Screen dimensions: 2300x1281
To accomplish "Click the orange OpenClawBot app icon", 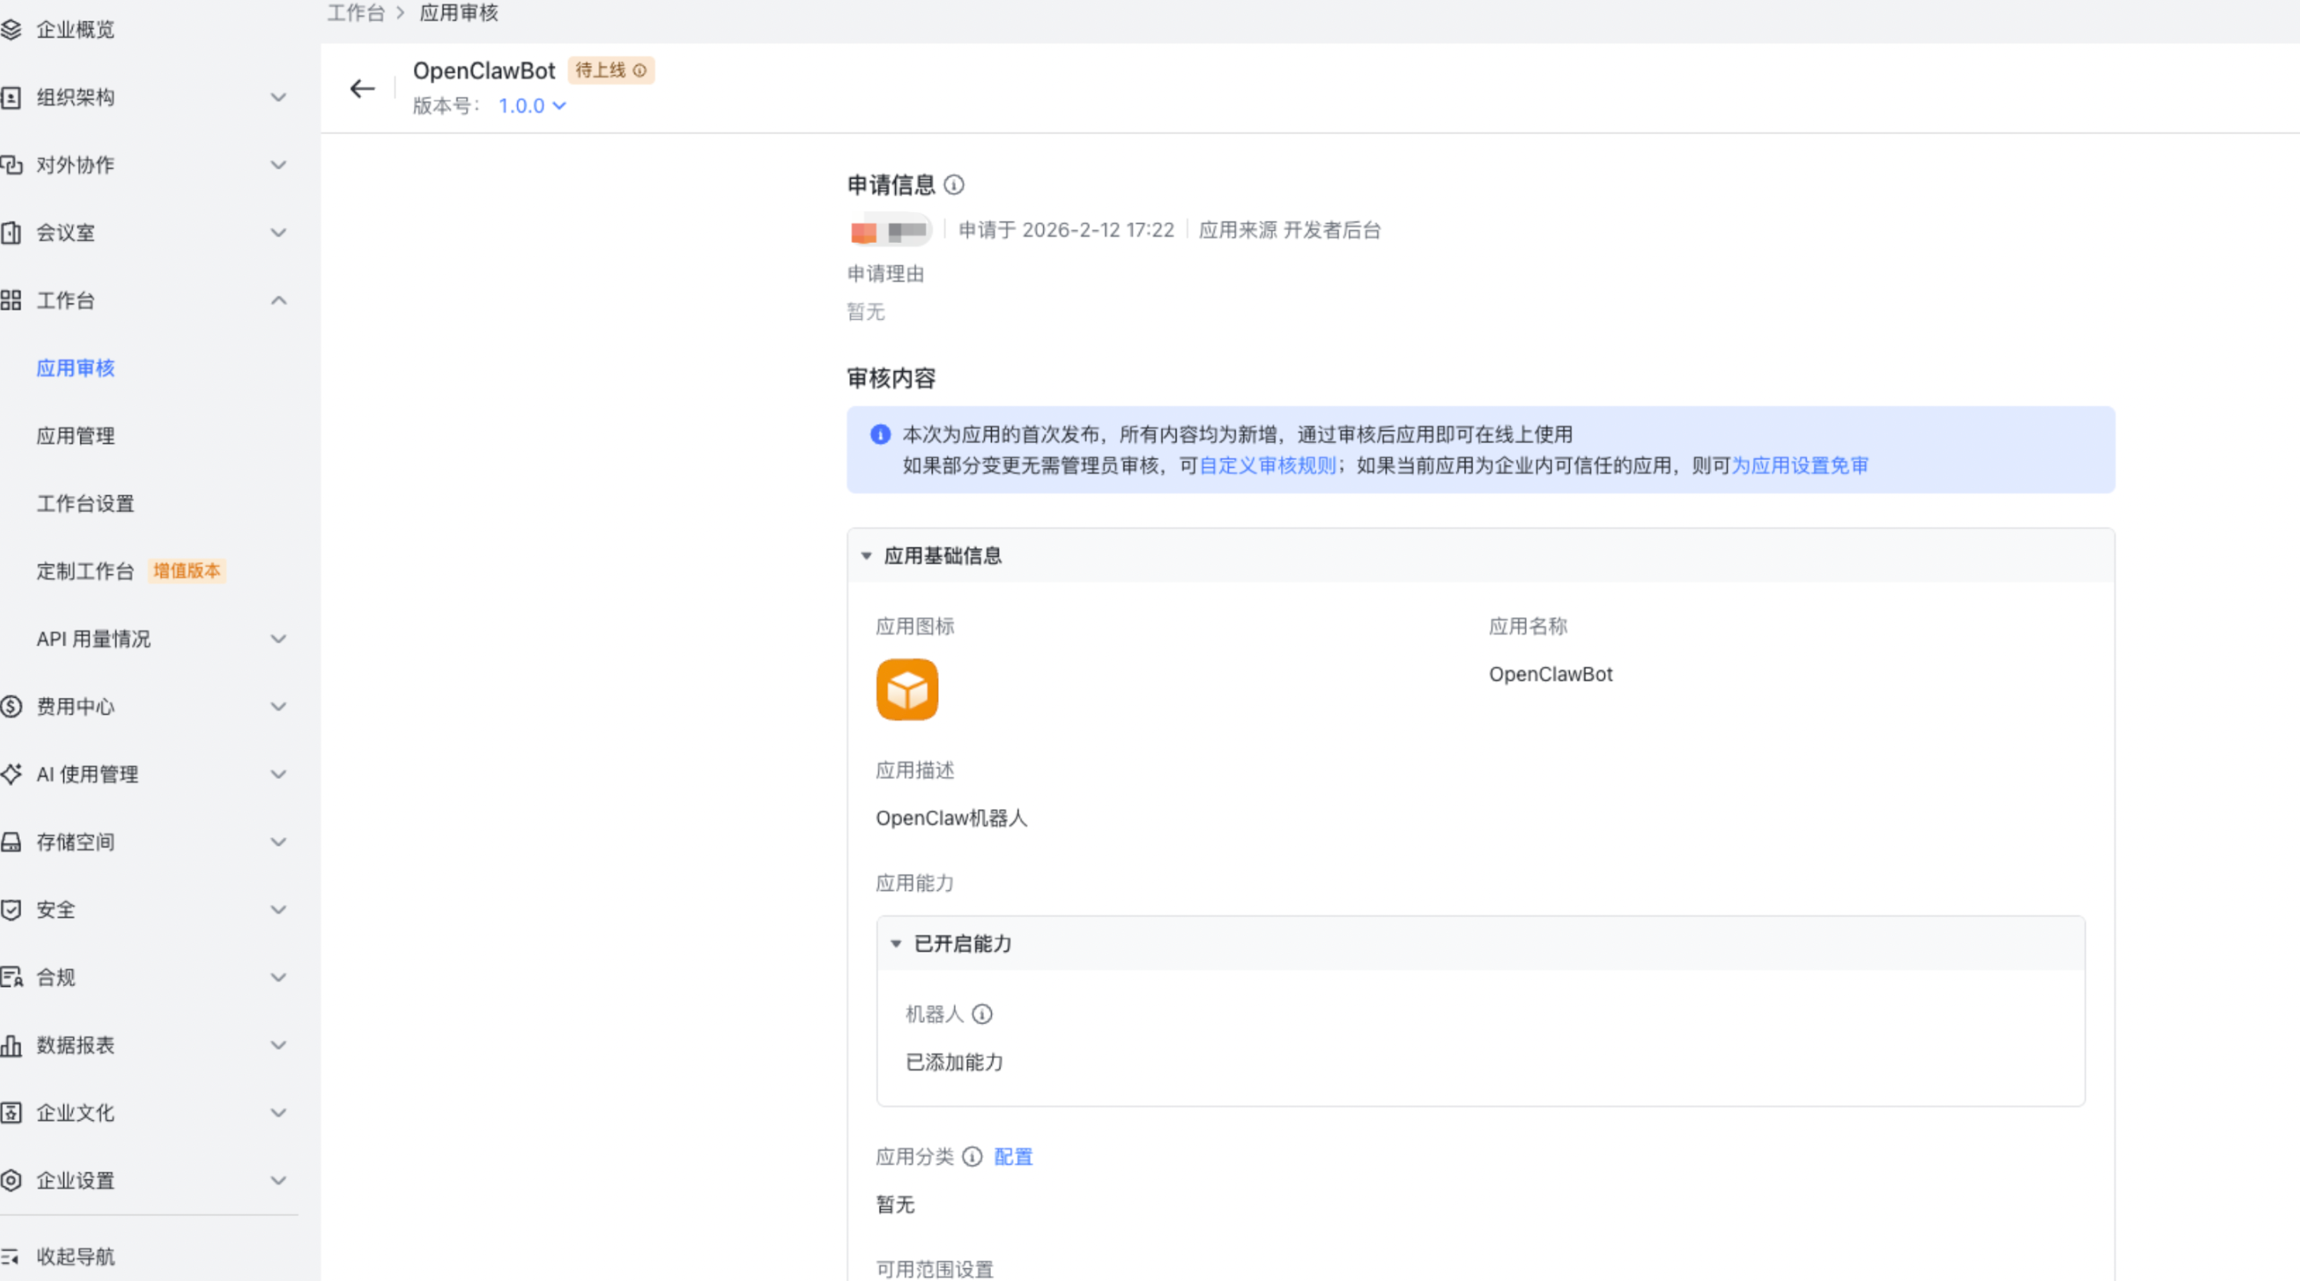I will pos(906,689).
